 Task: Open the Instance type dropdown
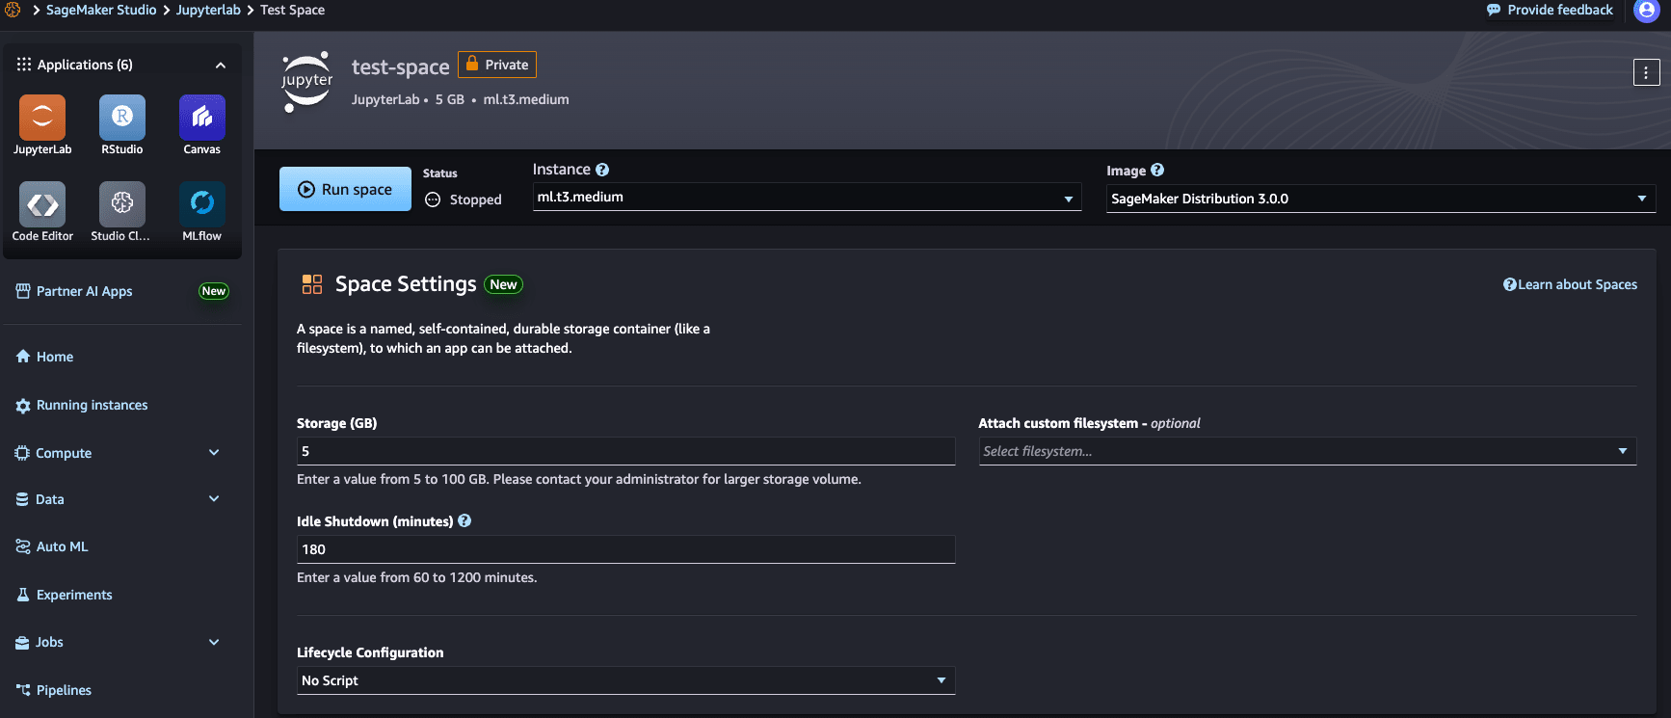point(807,198)
